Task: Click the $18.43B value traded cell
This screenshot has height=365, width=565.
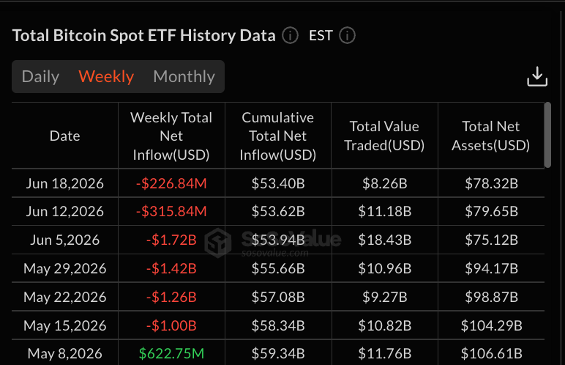Action: (x=384, y=240)
